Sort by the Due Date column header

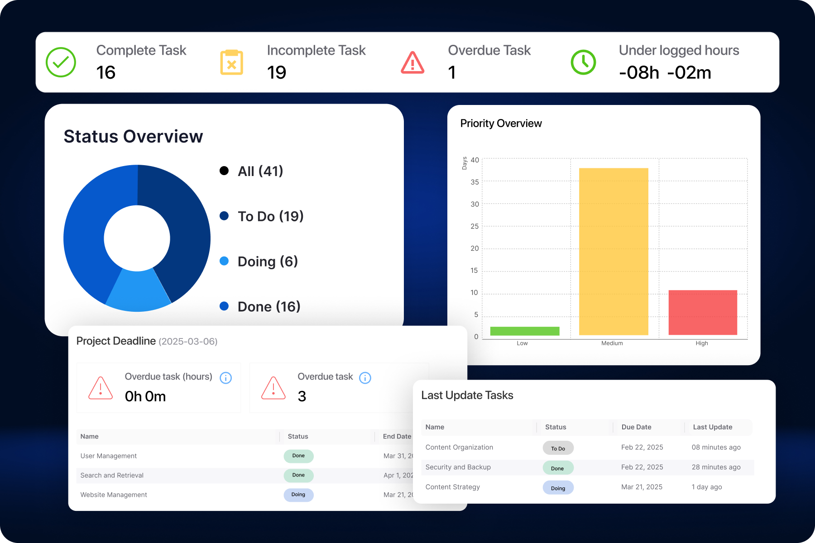point(636,427)
